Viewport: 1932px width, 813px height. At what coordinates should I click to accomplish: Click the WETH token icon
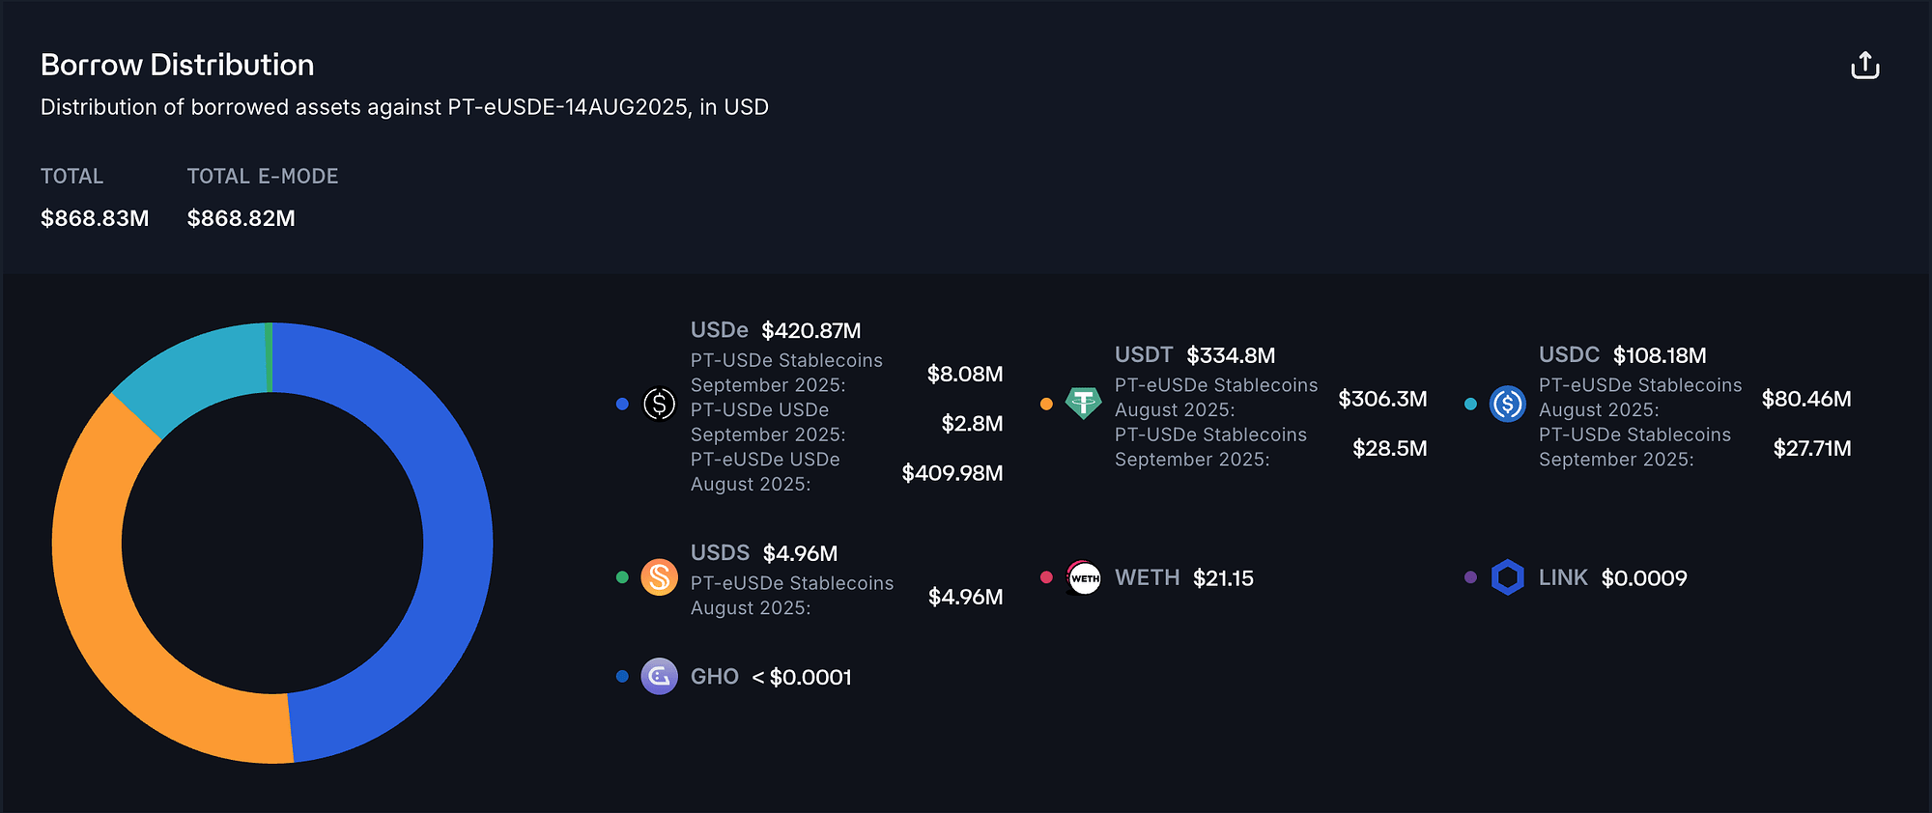tap(1083, 577)
